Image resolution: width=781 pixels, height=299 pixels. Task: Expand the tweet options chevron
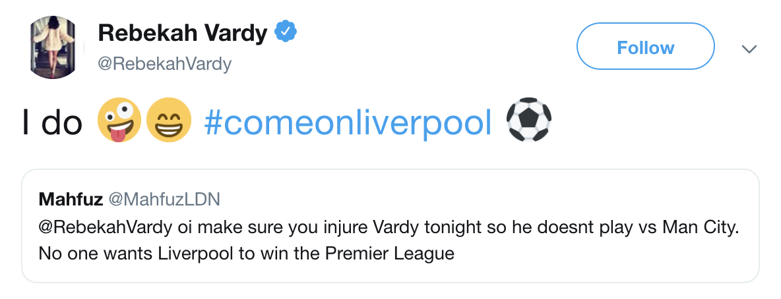click(749, 49)
